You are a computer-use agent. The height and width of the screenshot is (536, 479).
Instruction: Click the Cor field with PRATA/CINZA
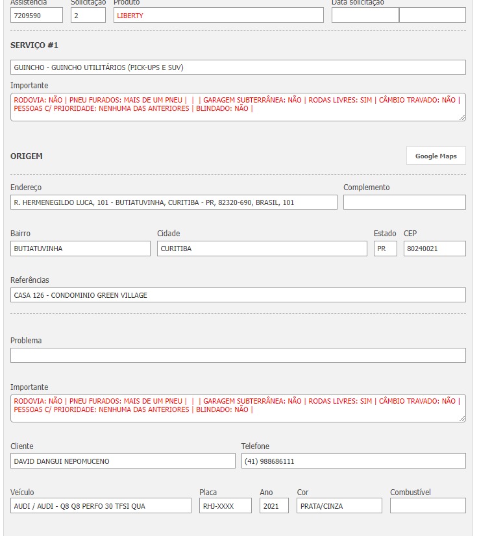tap(339, 506)
